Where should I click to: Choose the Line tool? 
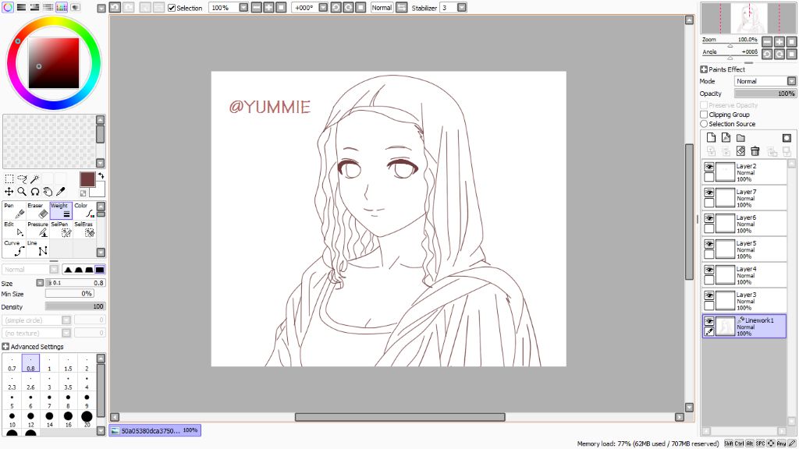point(37,248)
